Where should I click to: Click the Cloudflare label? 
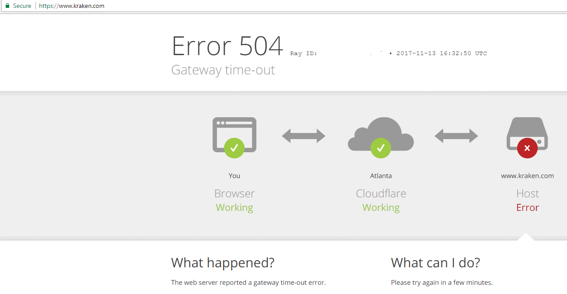(381, 193)
